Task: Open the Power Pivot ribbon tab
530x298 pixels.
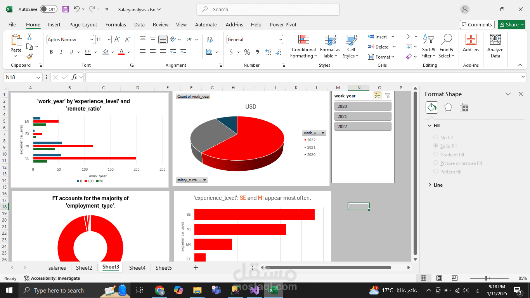Action: [283, 24]
